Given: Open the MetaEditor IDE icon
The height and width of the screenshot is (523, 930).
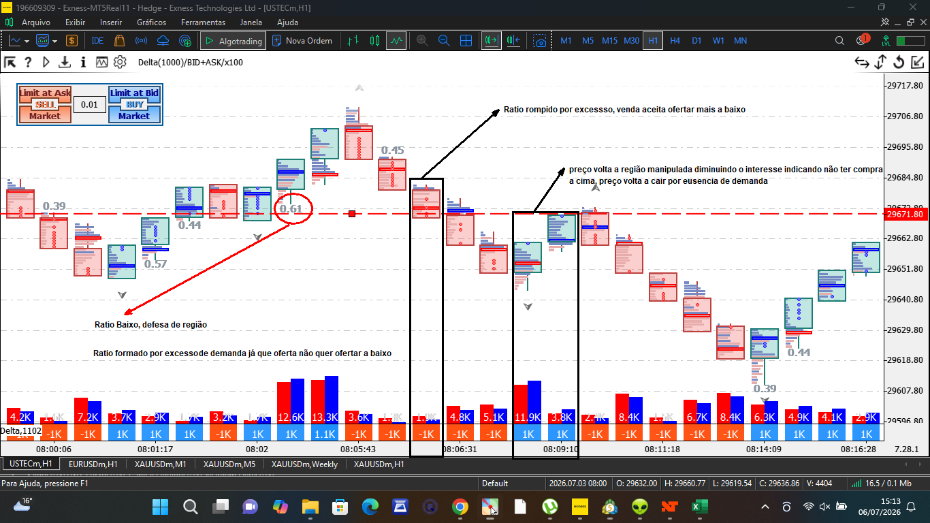Looking at the screenshot, I should coord(97,41).
